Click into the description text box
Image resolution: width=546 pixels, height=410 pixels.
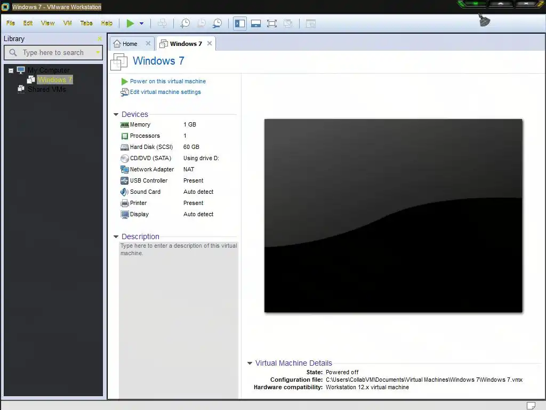coord(179,320)
